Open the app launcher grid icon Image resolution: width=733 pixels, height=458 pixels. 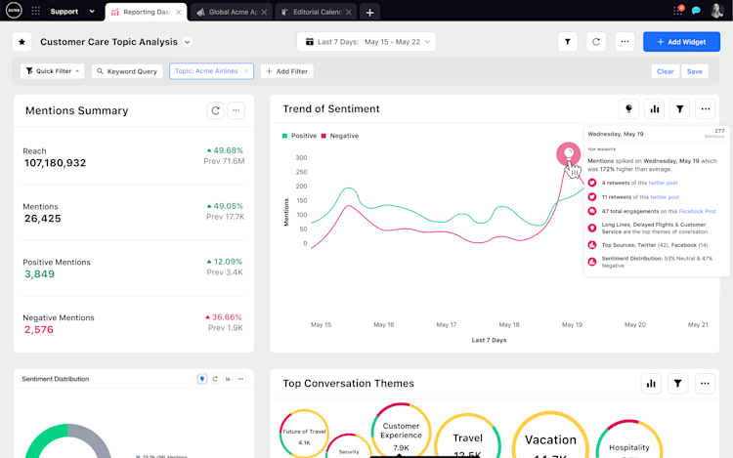pos(35,11)
